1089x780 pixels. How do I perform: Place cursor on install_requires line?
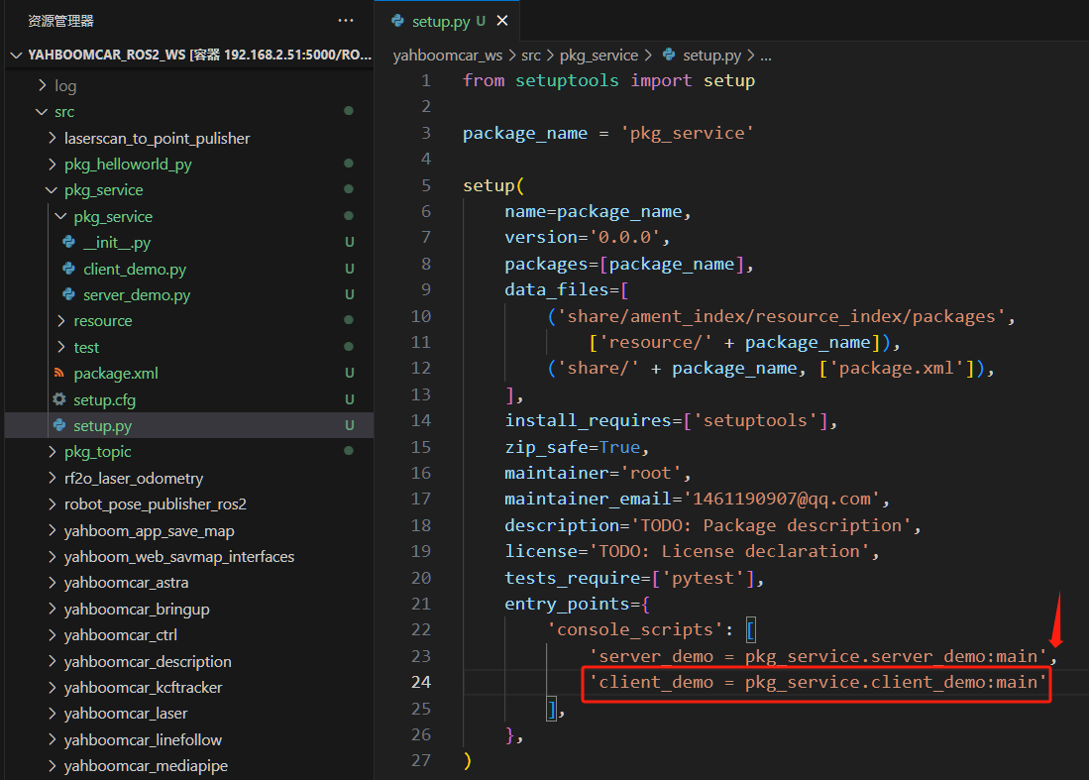pos(671,421)
